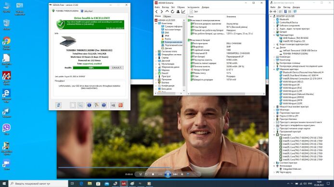Viewport: 334px width, 187px height.
Task: Select JetFlash Transcend 128GB USB Device
Action: pyautogui.click(x=300, y=50)
